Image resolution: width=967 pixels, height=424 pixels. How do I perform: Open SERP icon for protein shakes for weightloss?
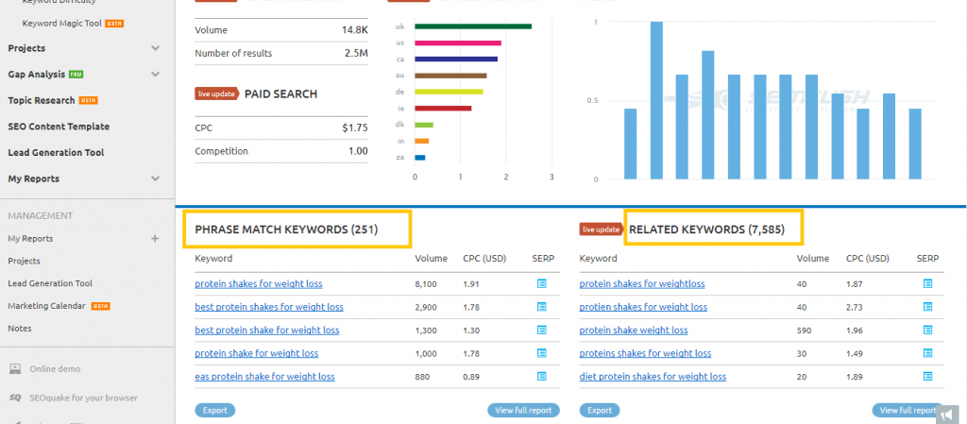pos(927,283)
